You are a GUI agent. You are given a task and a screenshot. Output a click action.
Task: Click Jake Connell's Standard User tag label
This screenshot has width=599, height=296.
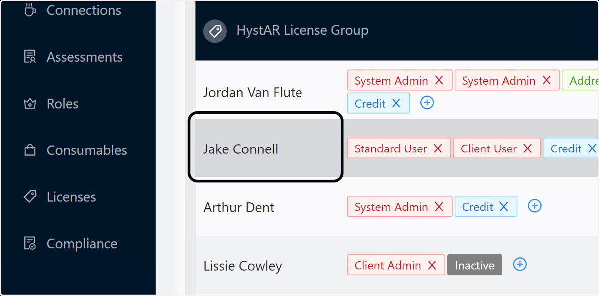pyautogui.click(x=391, y=148)
